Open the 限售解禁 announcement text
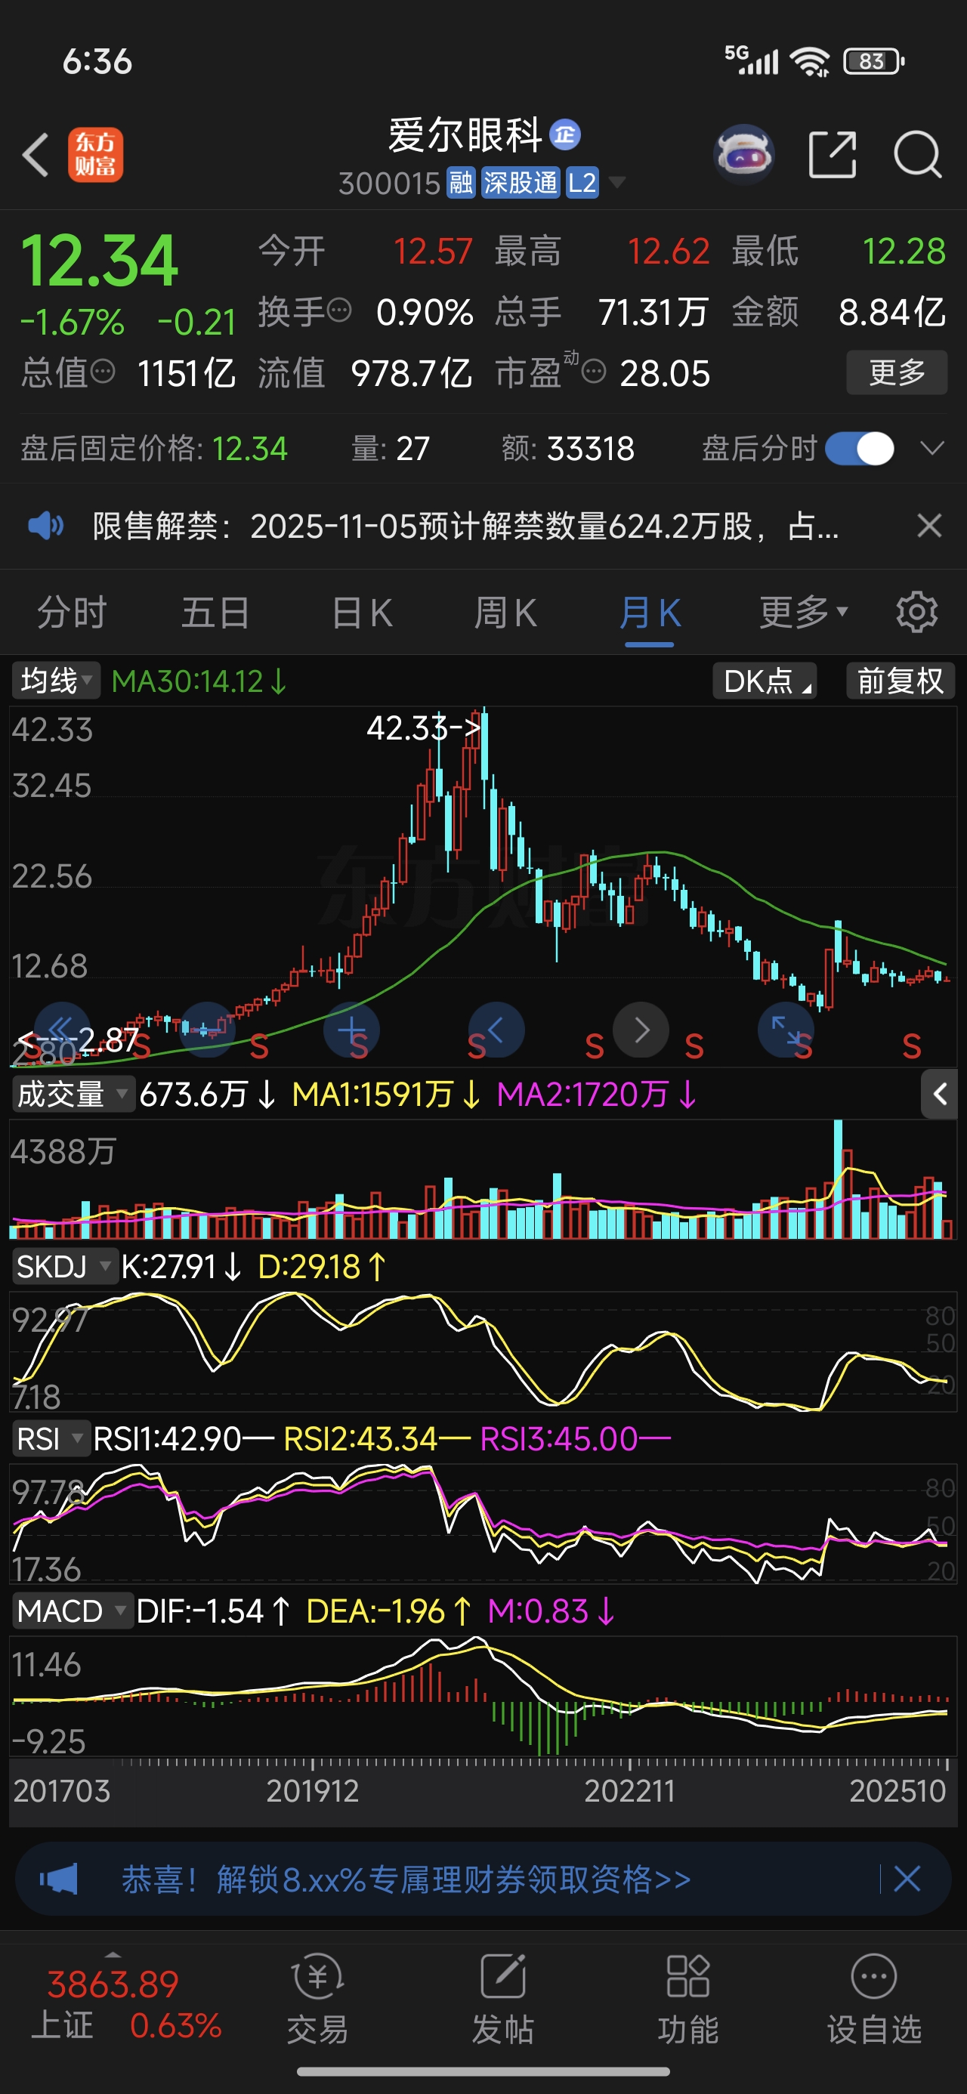The image size is (967, 2094). tap(465, 527)
